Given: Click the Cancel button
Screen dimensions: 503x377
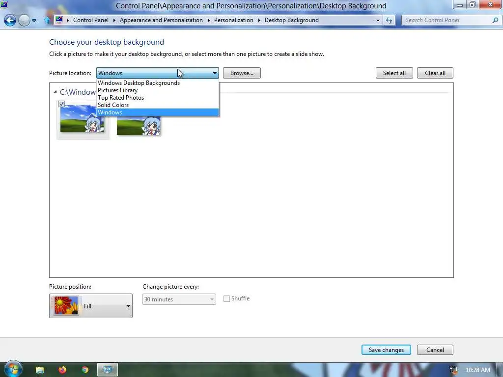Looking at the screenshot, I should 435,350.
